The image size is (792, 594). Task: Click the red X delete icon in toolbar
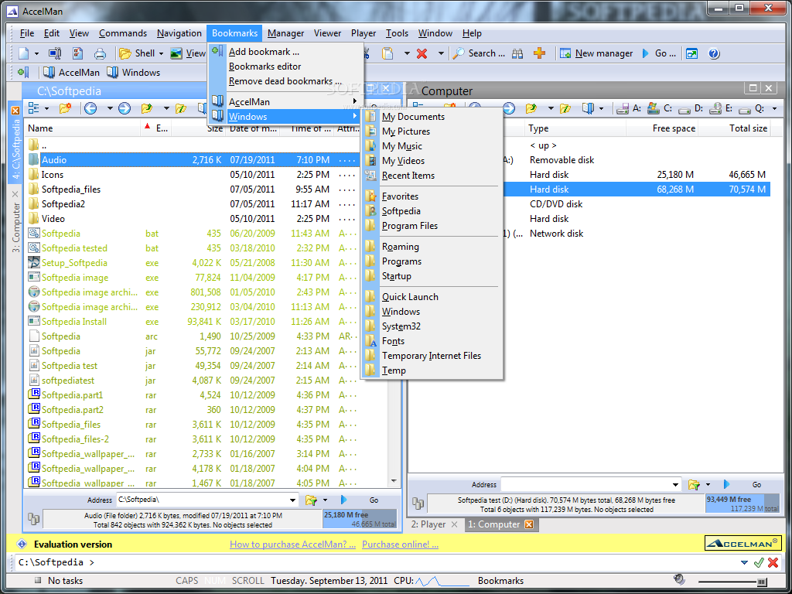pyautogui.click(x=422, y=53)
